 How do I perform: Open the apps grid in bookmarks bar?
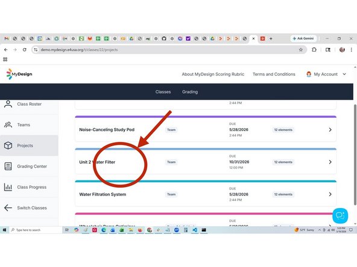(5, 60)
